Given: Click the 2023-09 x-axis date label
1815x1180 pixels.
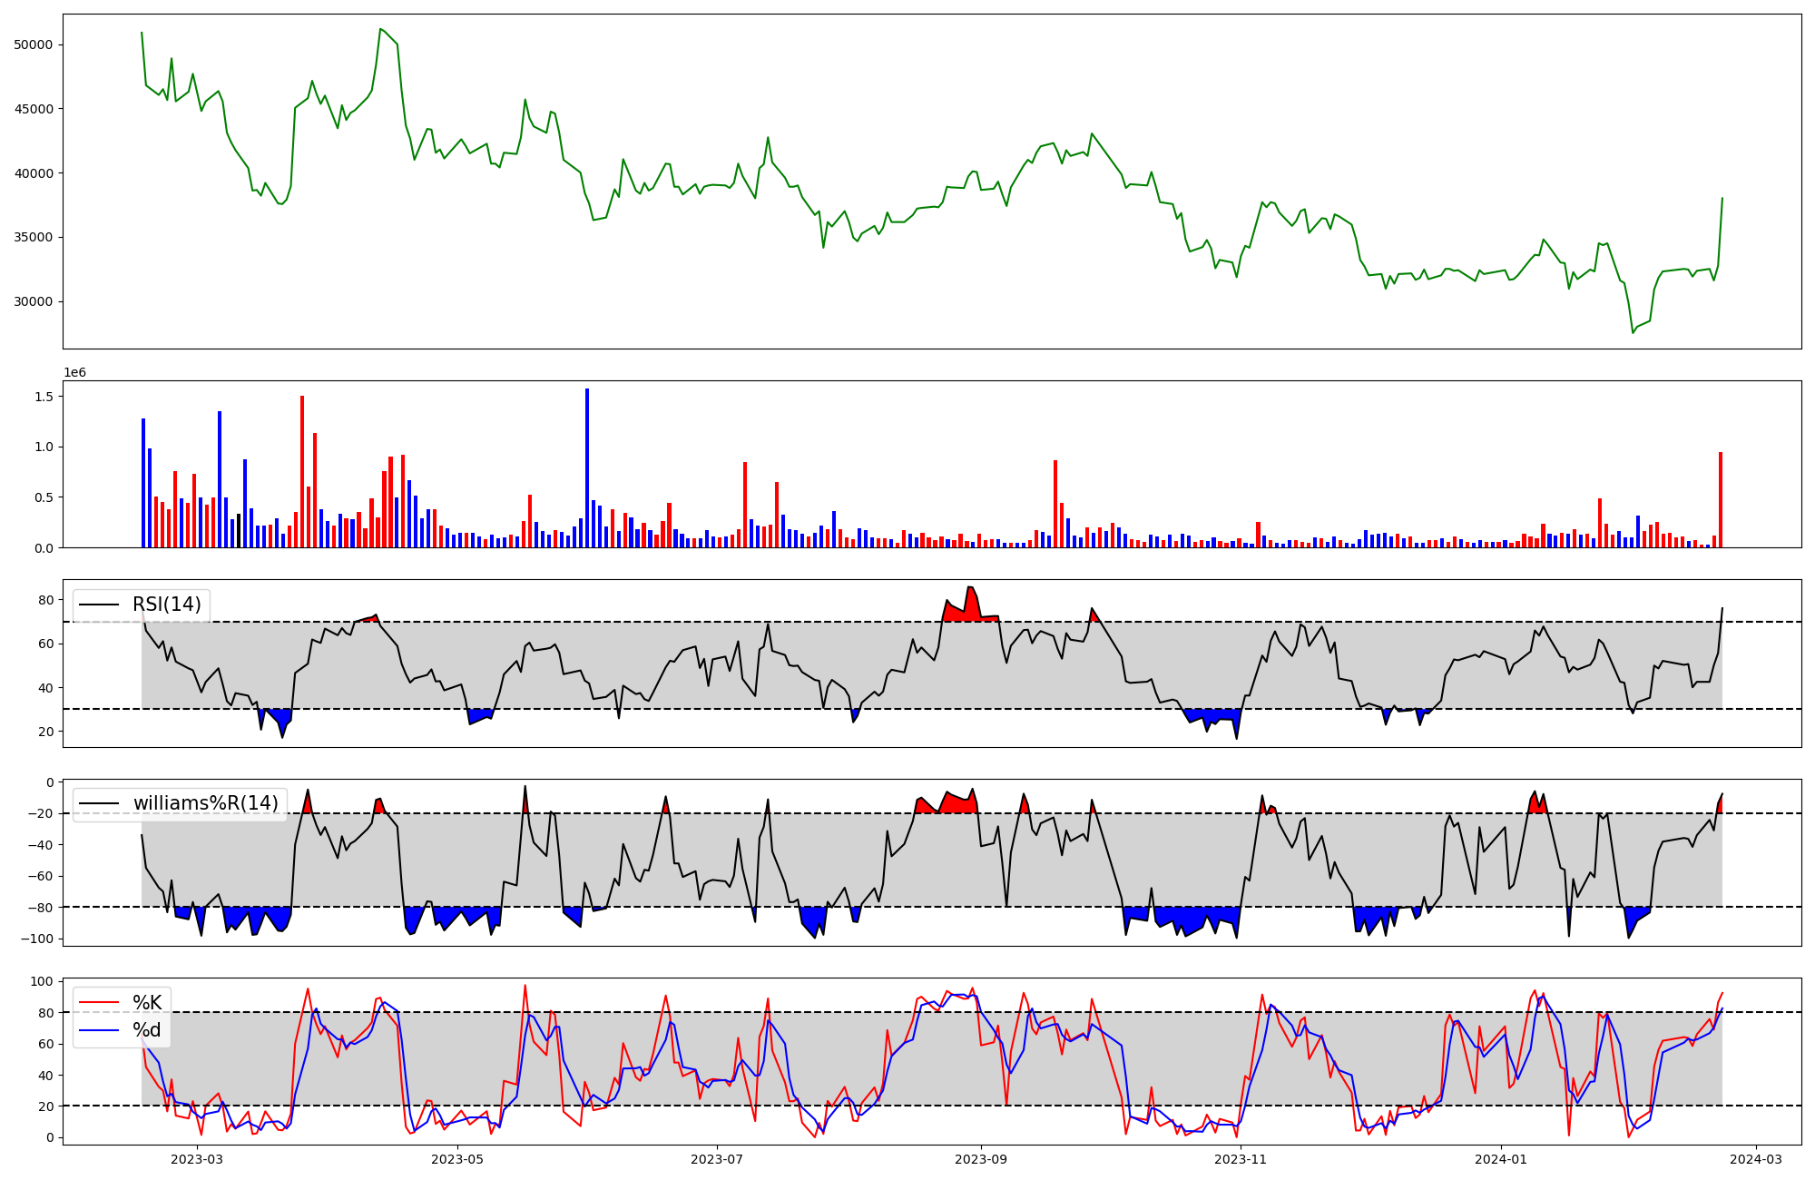Looking at the screenshot, I should point(982,1159).
